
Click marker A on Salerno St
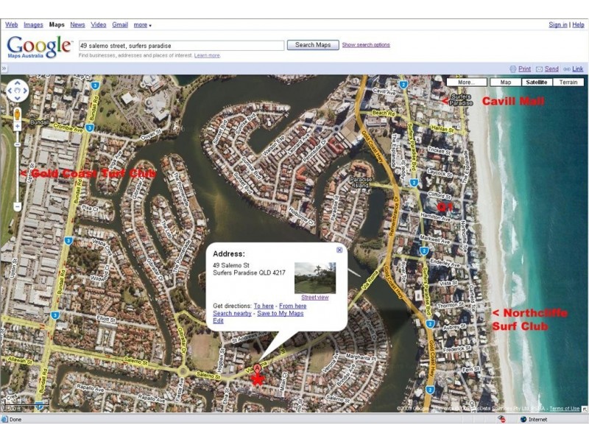pyautogui.click(x=257, y=368)
